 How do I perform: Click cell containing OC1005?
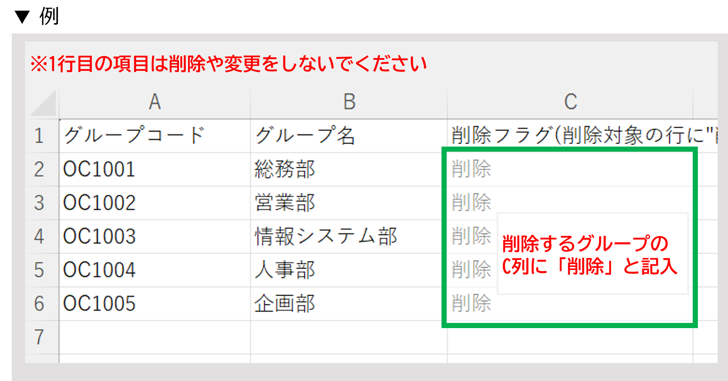pos(154,304)
